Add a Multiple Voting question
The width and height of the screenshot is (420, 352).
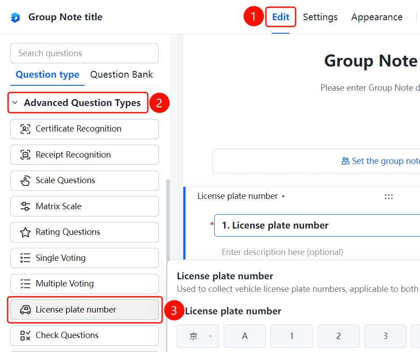84,284
